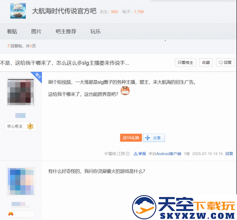Screen dimensions: 237x220
Task: Open the second poster's blurred username
Action: (18, 204)
